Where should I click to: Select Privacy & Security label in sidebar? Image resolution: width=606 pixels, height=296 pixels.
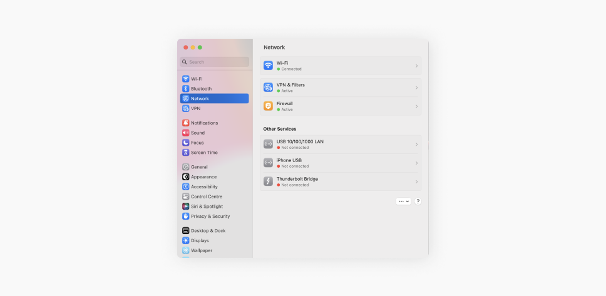click(x=210, y=217)
